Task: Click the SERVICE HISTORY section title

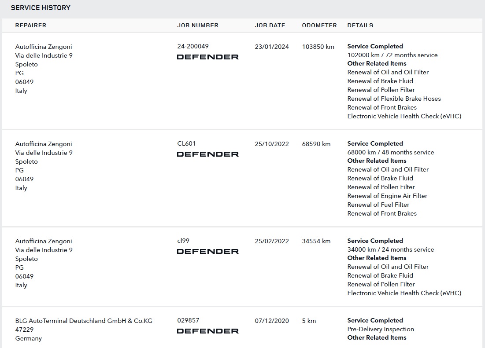Action: tap(41, 8)
